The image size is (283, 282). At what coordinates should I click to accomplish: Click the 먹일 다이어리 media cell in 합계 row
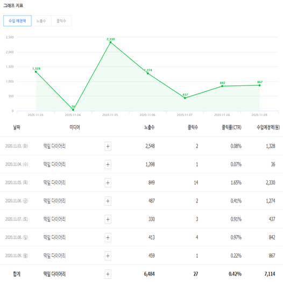click(54, 274)
